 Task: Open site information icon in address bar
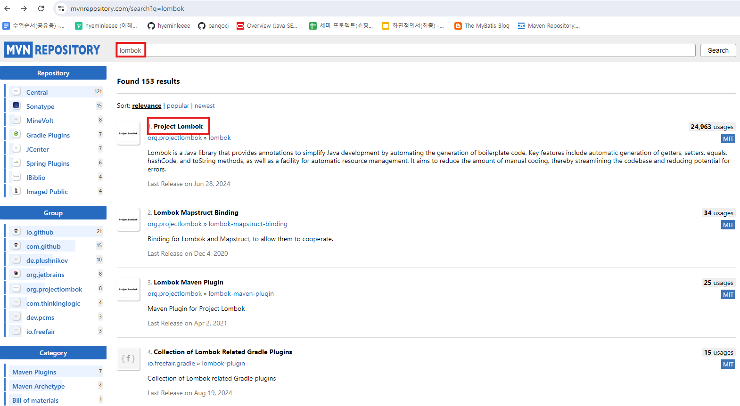tap(61, 8)
